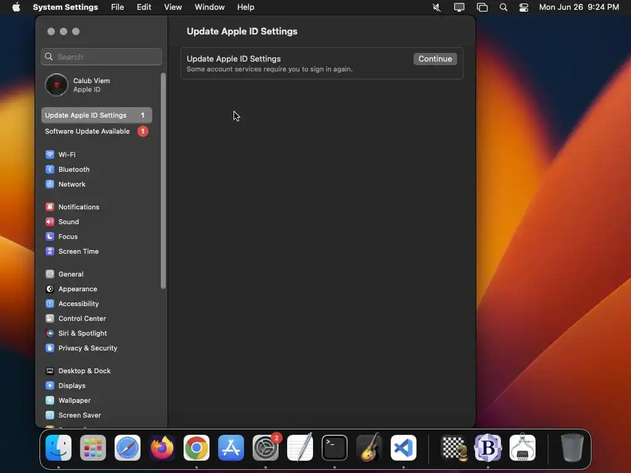The width and height of the screenshot is (631, 473).
Task: Select Focus in the sidebar
Action: (x=97, y=236)
